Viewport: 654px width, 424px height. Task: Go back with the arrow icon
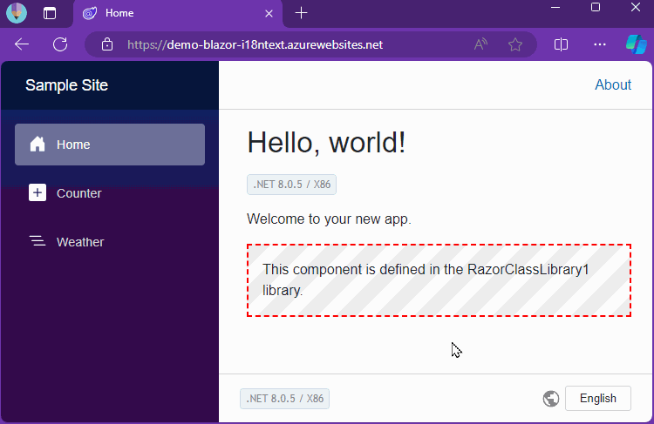22,44
